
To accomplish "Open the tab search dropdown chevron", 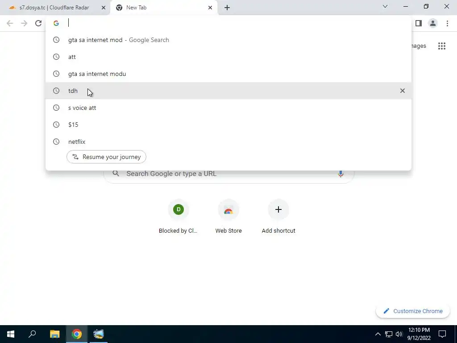I will point(385,6).
